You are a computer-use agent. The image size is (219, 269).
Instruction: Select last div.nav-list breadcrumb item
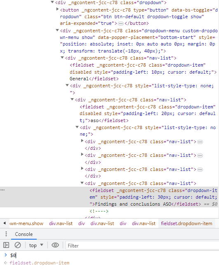(x=144, y=223)
